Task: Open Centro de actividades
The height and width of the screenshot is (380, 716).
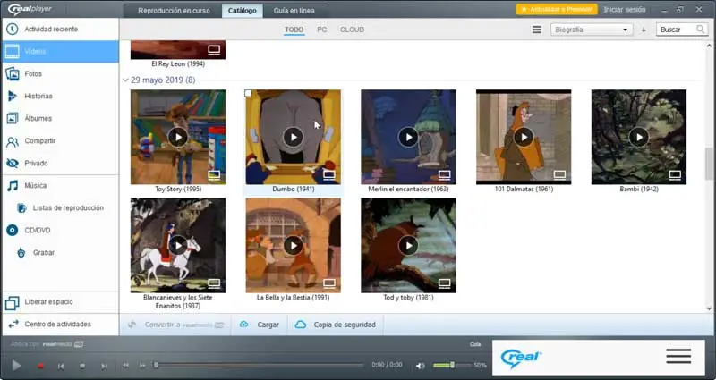Action: pos(59,325)
